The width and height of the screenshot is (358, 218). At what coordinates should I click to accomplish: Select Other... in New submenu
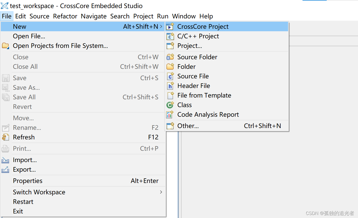click(x=227, y=126)
